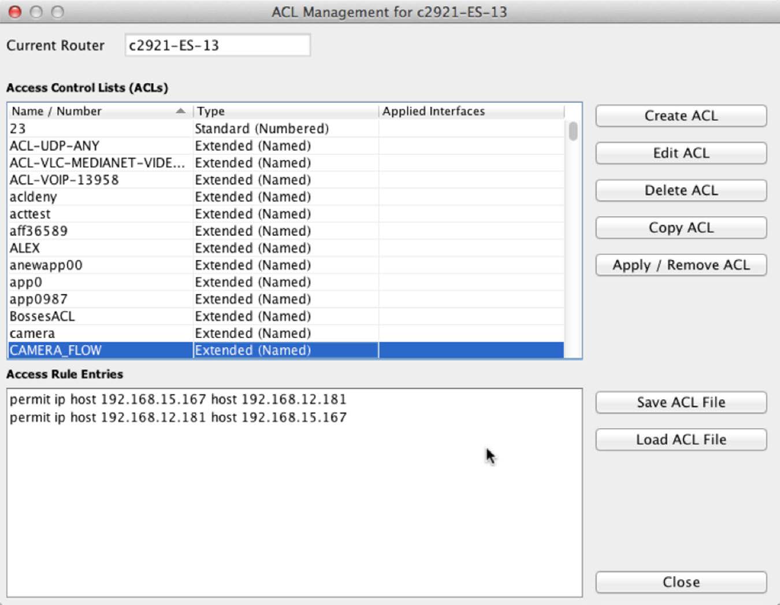Viewport: 780px width, 605px height.
Task: Select the first permit ip rule entry
Action: coord(178,399)
